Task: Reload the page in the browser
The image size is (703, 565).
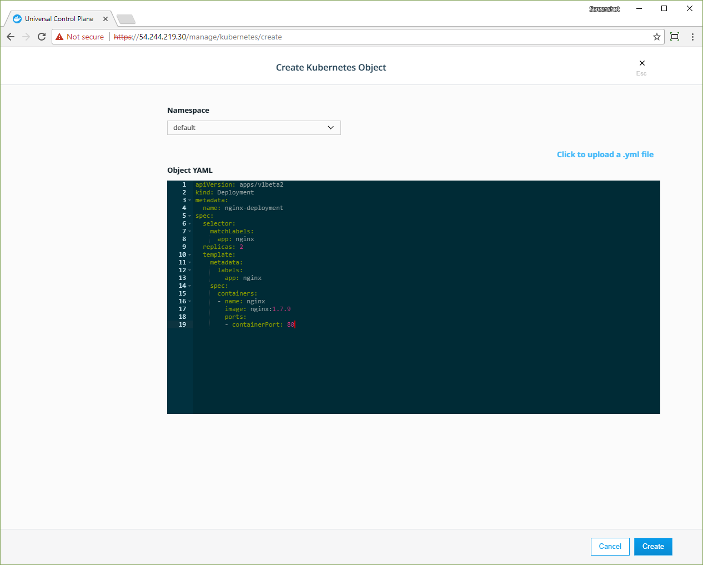Action: pos(42,37)
